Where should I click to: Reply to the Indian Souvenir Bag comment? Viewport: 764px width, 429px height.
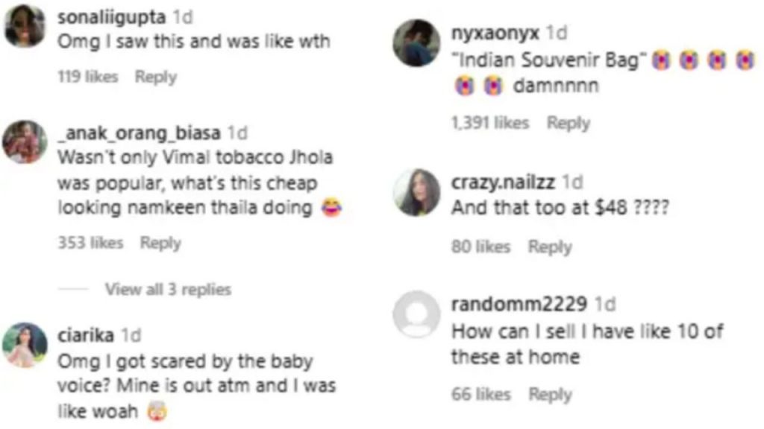tap(568, 124)
